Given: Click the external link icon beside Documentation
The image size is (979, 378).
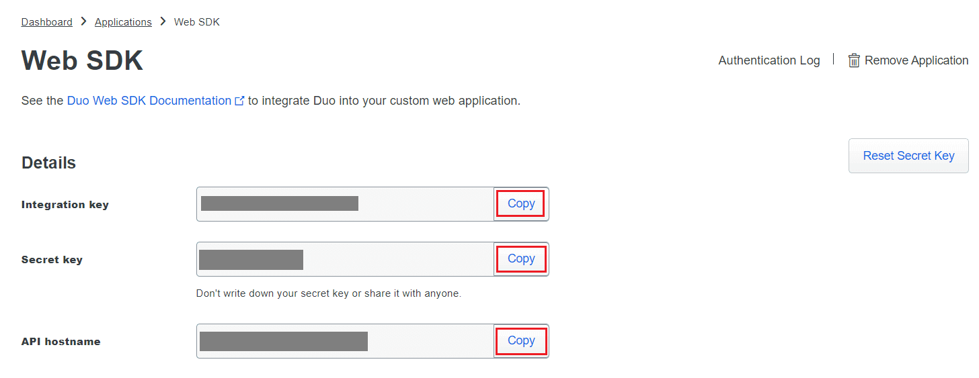Looking at the screenshot, I should coord(239,101).
